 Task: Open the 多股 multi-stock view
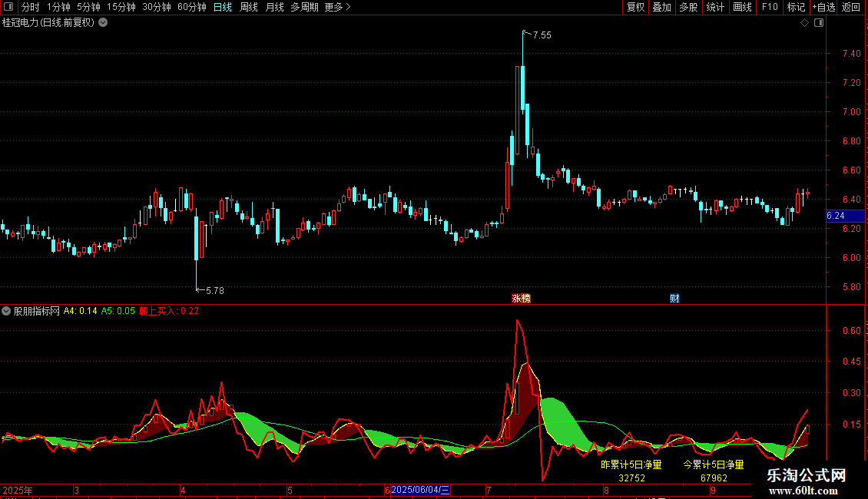click(x=689, y=7)
